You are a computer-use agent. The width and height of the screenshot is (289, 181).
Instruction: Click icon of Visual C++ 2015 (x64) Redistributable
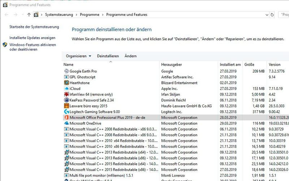point(66,164)
